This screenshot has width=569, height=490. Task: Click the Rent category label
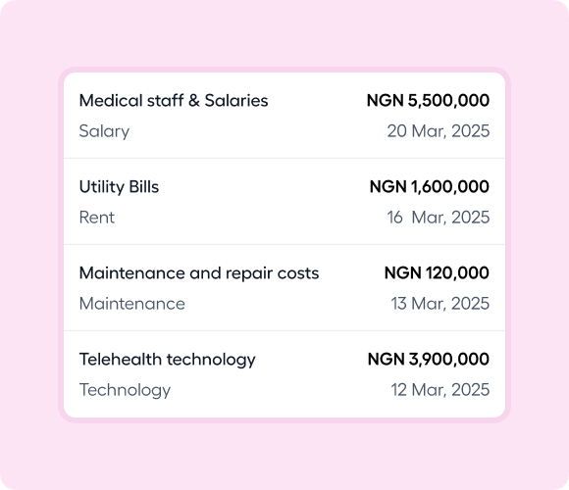(97, 218)
